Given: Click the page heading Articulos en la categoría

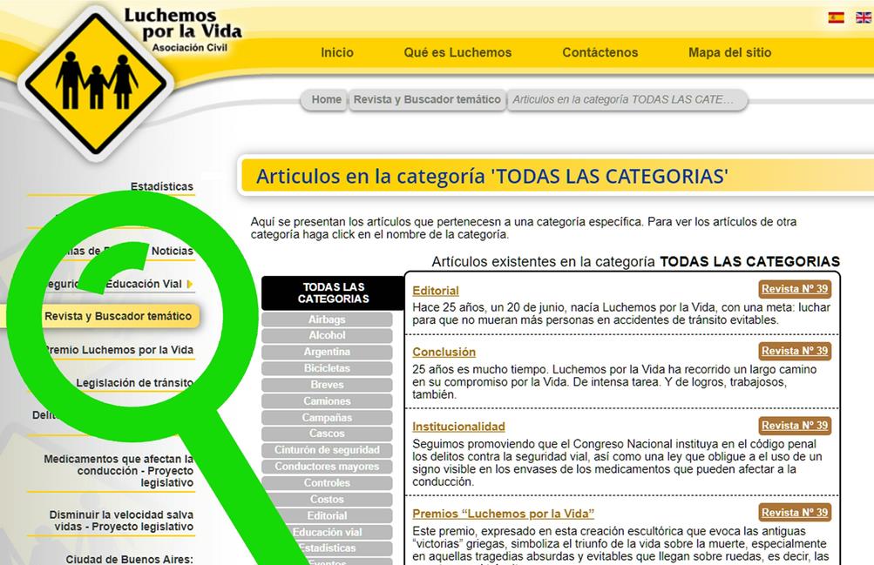Looking at the screenshot, I should (x=491, y=177).
